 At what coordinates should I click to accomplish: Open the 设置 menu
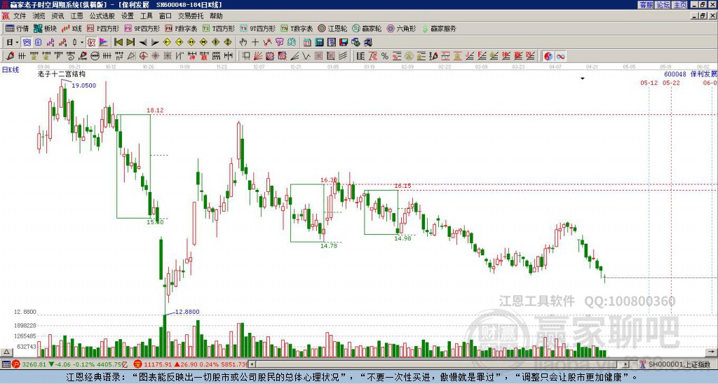128,16
